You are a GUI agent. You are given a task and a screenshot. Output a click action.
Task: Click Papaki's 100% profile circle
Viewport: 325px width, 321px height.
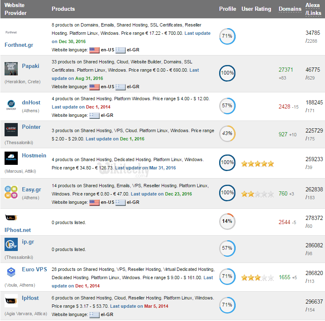pyautogui.click(x=227, y=73)
